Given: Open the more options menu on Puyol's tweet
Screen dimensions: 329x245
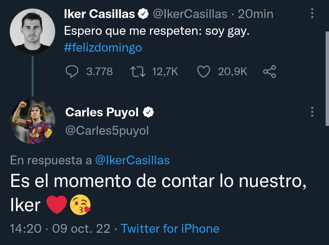Looking at the screenshot, I should pos(312,112).
